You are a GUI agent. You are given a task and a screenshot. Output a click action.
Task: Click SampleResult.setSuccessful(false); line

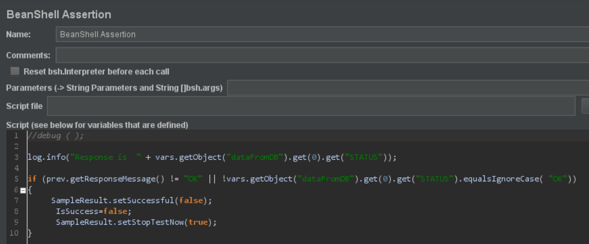[x=131, y=201]
